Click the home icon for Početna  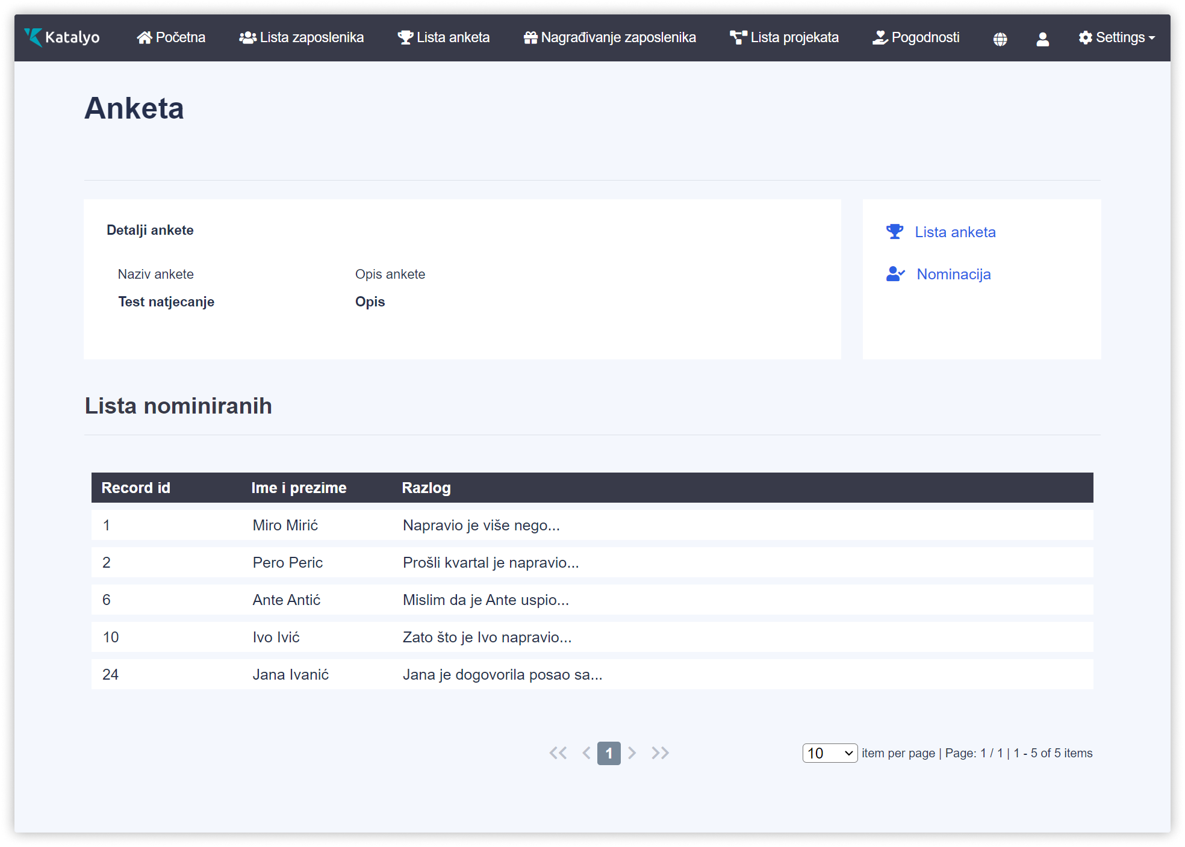(x=144, y=38)
